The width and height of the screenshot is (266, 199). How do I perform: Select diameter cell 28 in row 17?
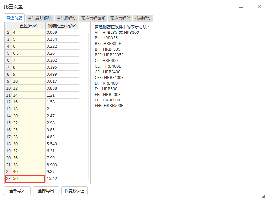pos(29,137)
